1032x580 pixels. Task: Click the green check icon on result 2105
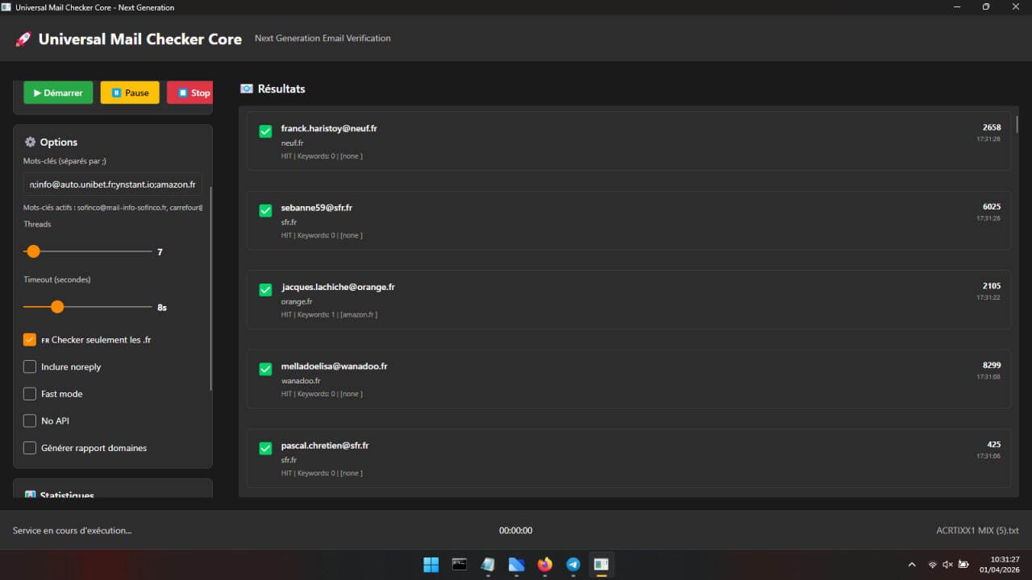265,290
